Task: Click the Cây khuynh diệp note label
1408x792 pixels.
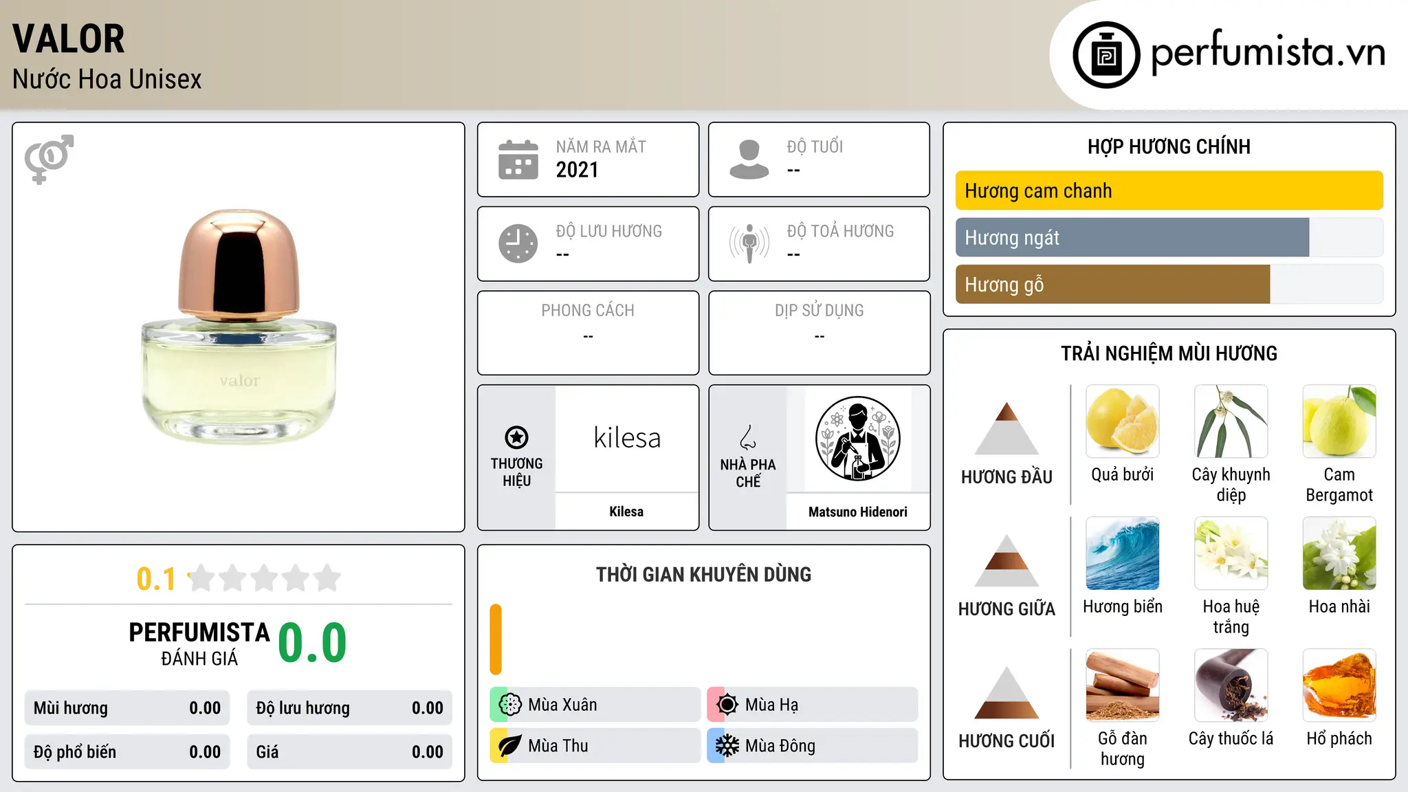Action: click(1231, 485)
